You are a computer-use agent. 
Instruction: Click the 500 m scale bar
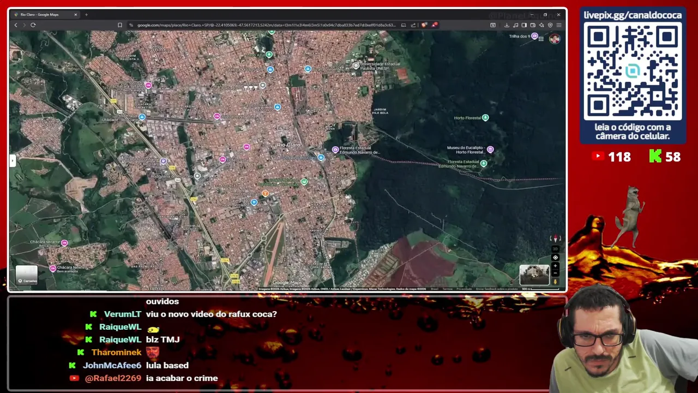pos(540,289)
